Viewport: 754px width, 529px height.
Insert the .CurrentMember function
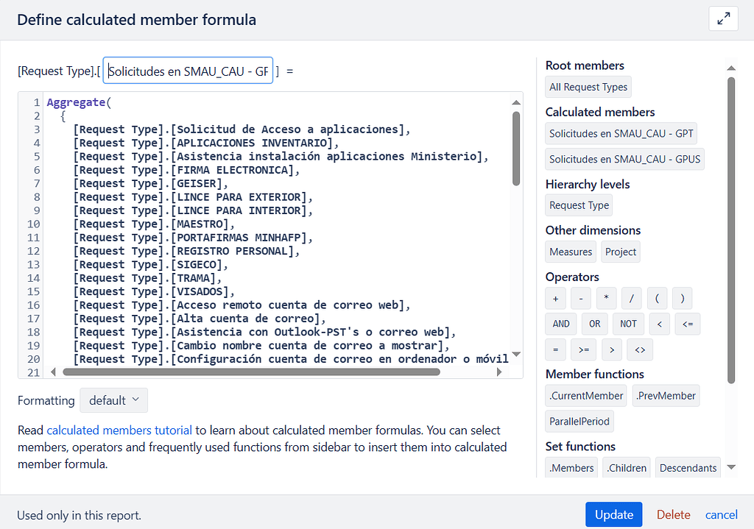(585, 395)
